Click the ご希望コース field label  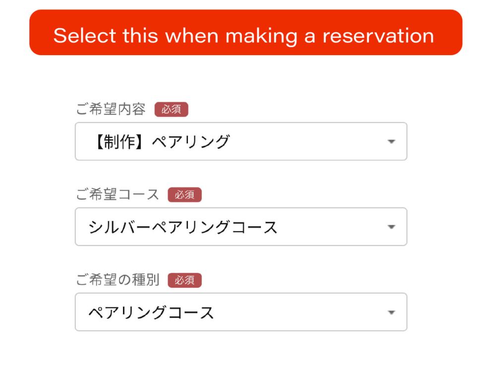coord(118,194)
